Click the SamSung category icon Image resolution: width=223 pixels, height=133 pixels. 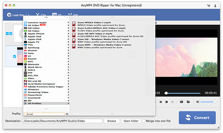tap(25, 48)
